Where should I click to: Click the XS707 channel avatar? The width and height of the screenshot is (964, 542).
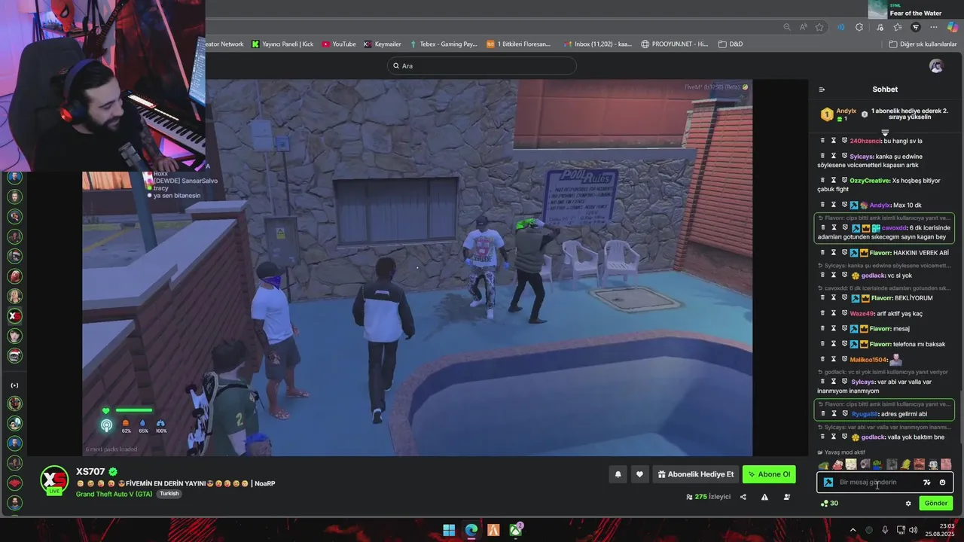pos(54,481)
